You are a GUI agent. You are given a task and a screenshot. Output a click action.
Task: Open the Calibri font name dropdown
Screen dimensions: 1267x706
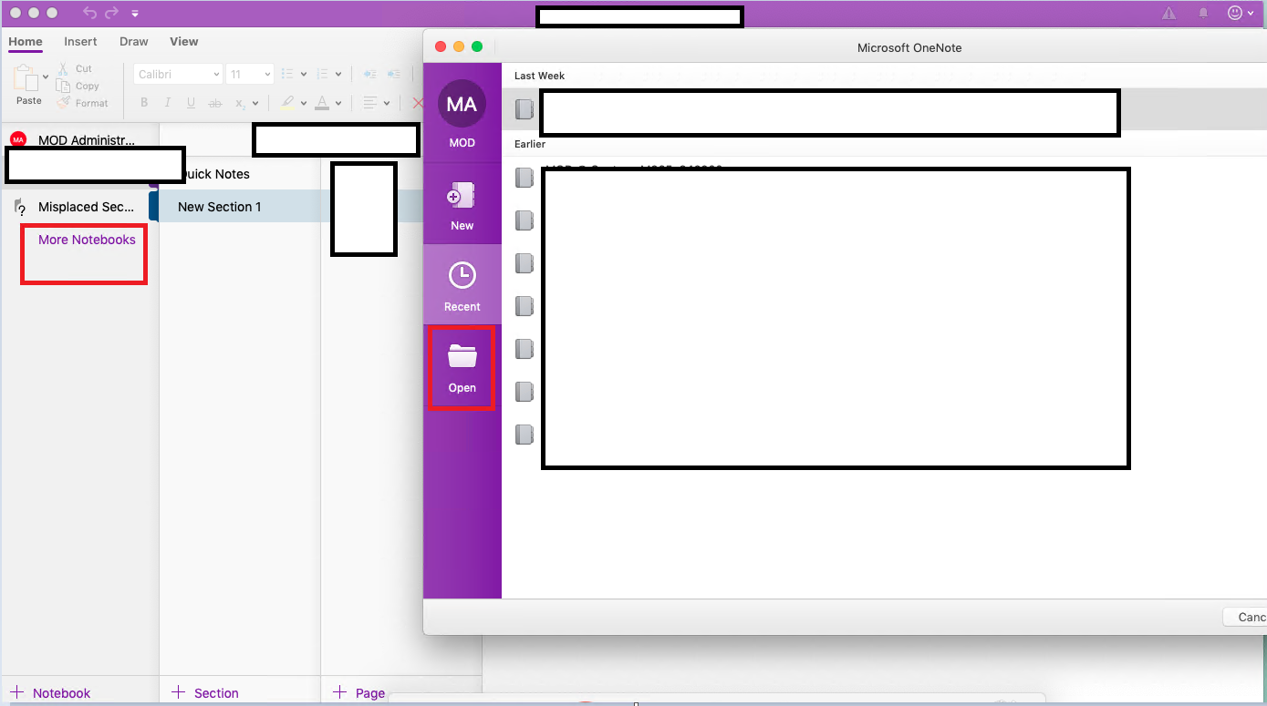pos(179,75)
